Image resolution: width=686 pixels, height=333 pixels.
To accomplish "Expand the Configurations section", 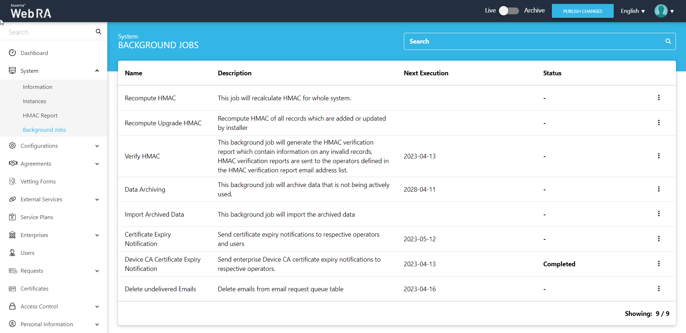I will (x=97, y=146).
